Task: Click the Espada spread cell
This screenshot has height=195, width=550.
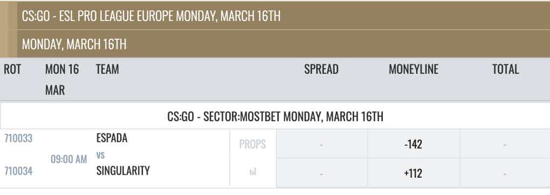Action: (322, 143)
